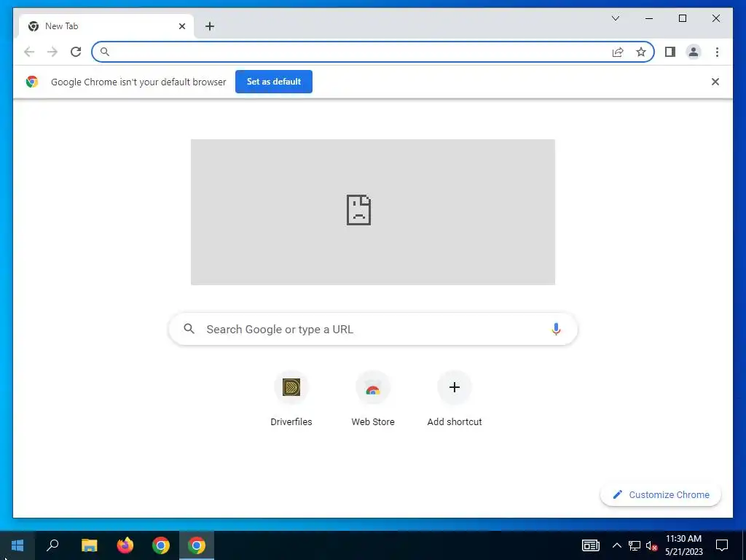The width and height of the screenshot is (746, 560).
Task: Open the Web Store shortcut
Action: click(x=373, y=399)
